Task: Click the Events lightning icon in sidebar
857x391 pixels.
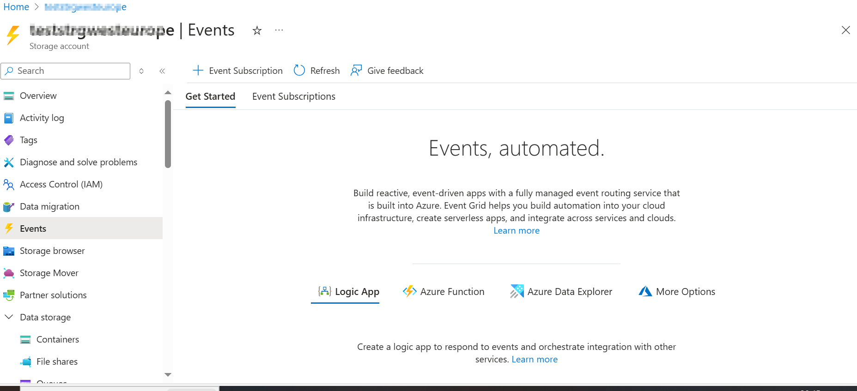Action: point(9,229)
